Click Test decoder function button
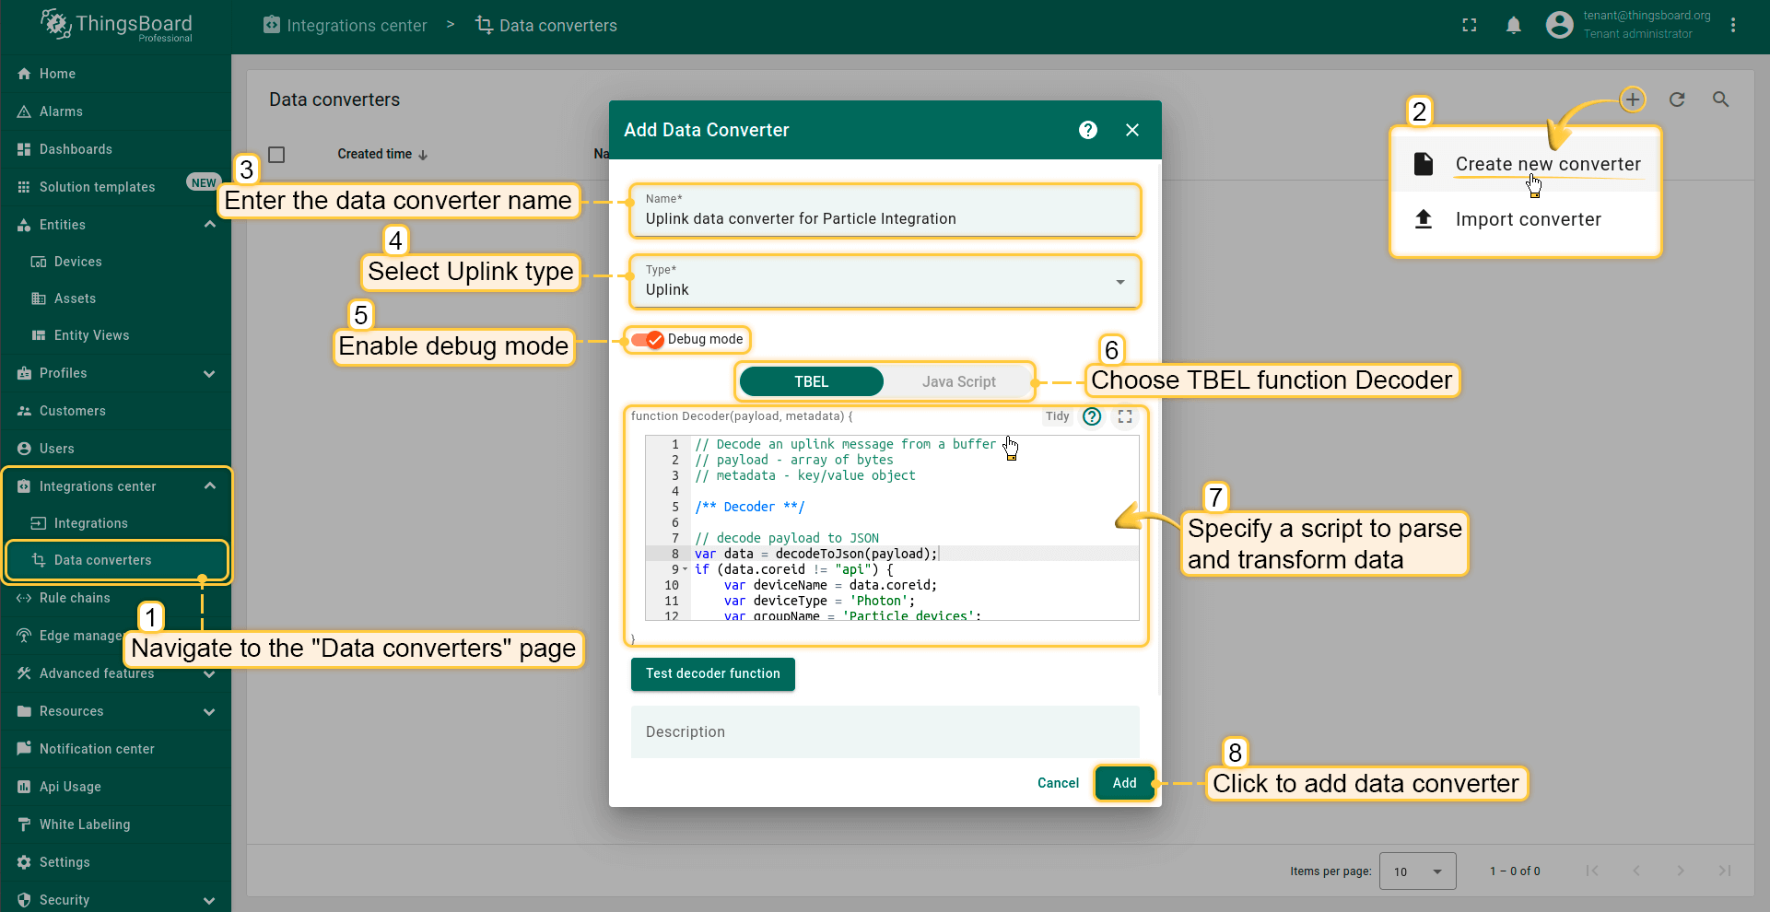The height and width of the screenshot is (912, 1770). [712, 673]
